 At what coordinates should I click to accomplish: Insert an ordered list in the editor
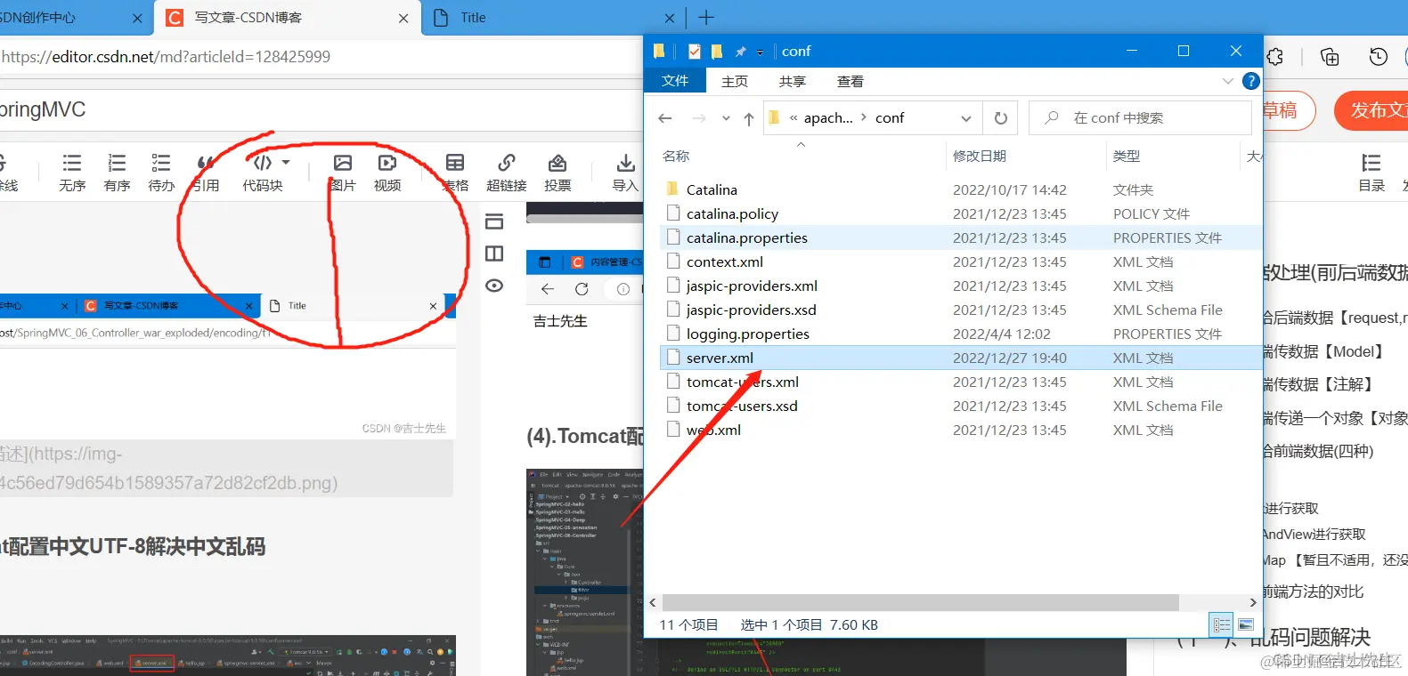117,173
